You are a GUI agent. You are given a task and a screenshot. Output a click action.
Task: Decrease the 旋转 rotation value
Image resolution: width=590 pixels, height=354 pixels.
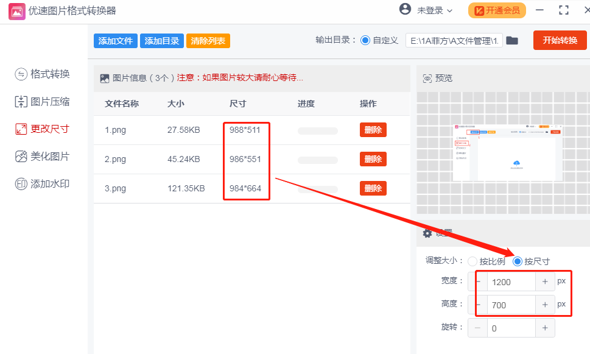click(478, 328)
